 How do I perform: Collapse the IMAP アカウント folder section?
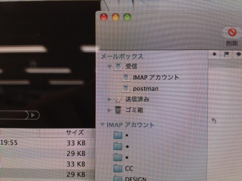[102, 125]
